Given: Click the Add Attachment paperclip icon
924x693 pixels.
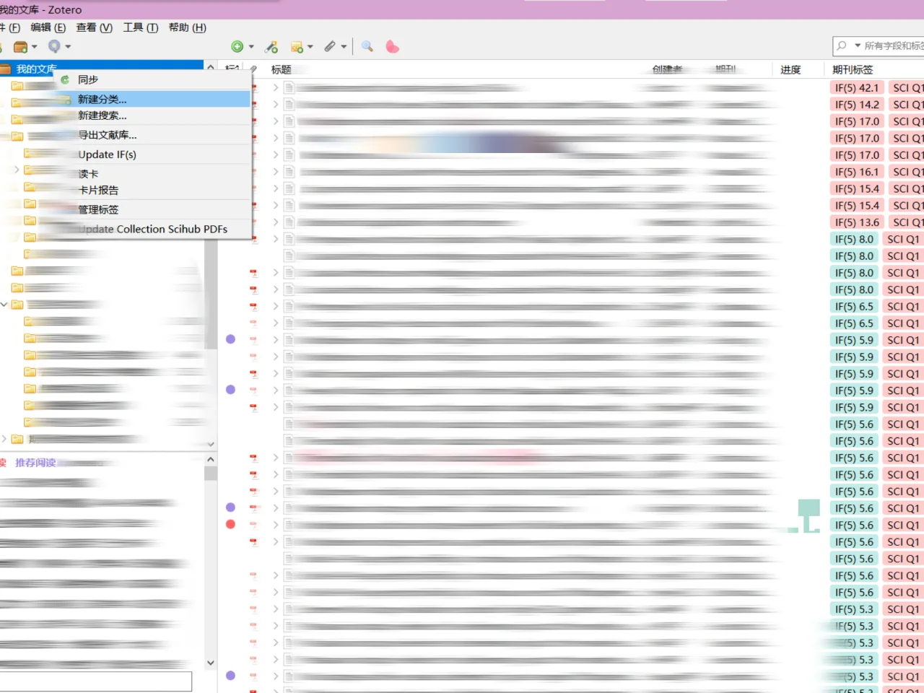Looking at the screenshot, I should 330,46.
